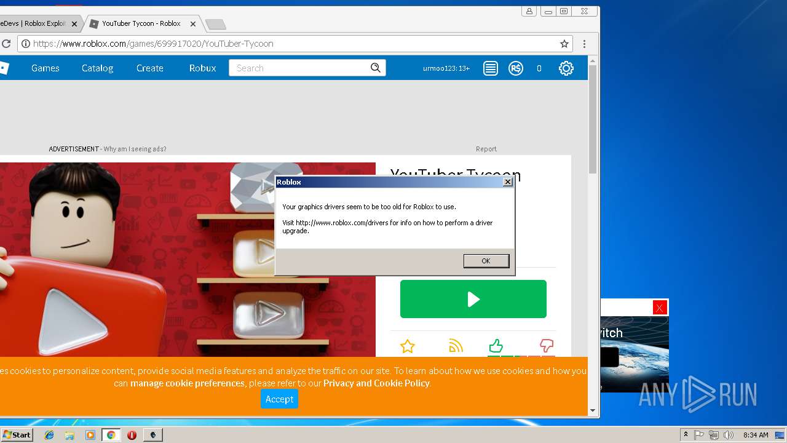Click the ad Report link
Viewport: 787px width, 443px height.
pyautogui.click(x=486, y=149)
